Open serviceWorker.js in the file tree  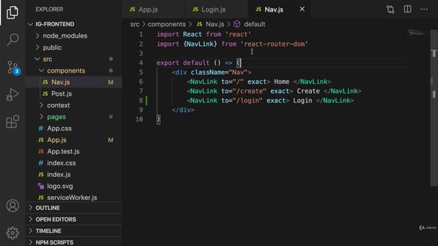74,197
